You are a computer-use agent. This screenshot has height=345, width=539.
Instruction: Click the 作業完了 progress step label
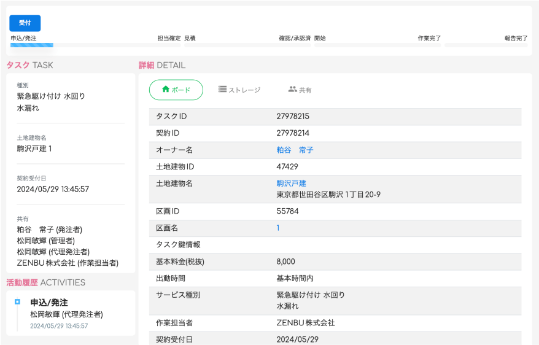point(429,38)
